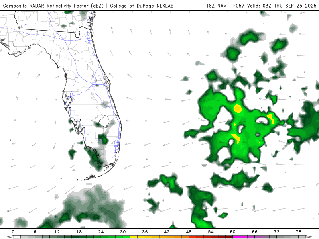Viewport: 319px width, 239px height.
Task: Click the "Valid: 03Z THU SEP 25 2025" text
Action: [x=282, y=6]
